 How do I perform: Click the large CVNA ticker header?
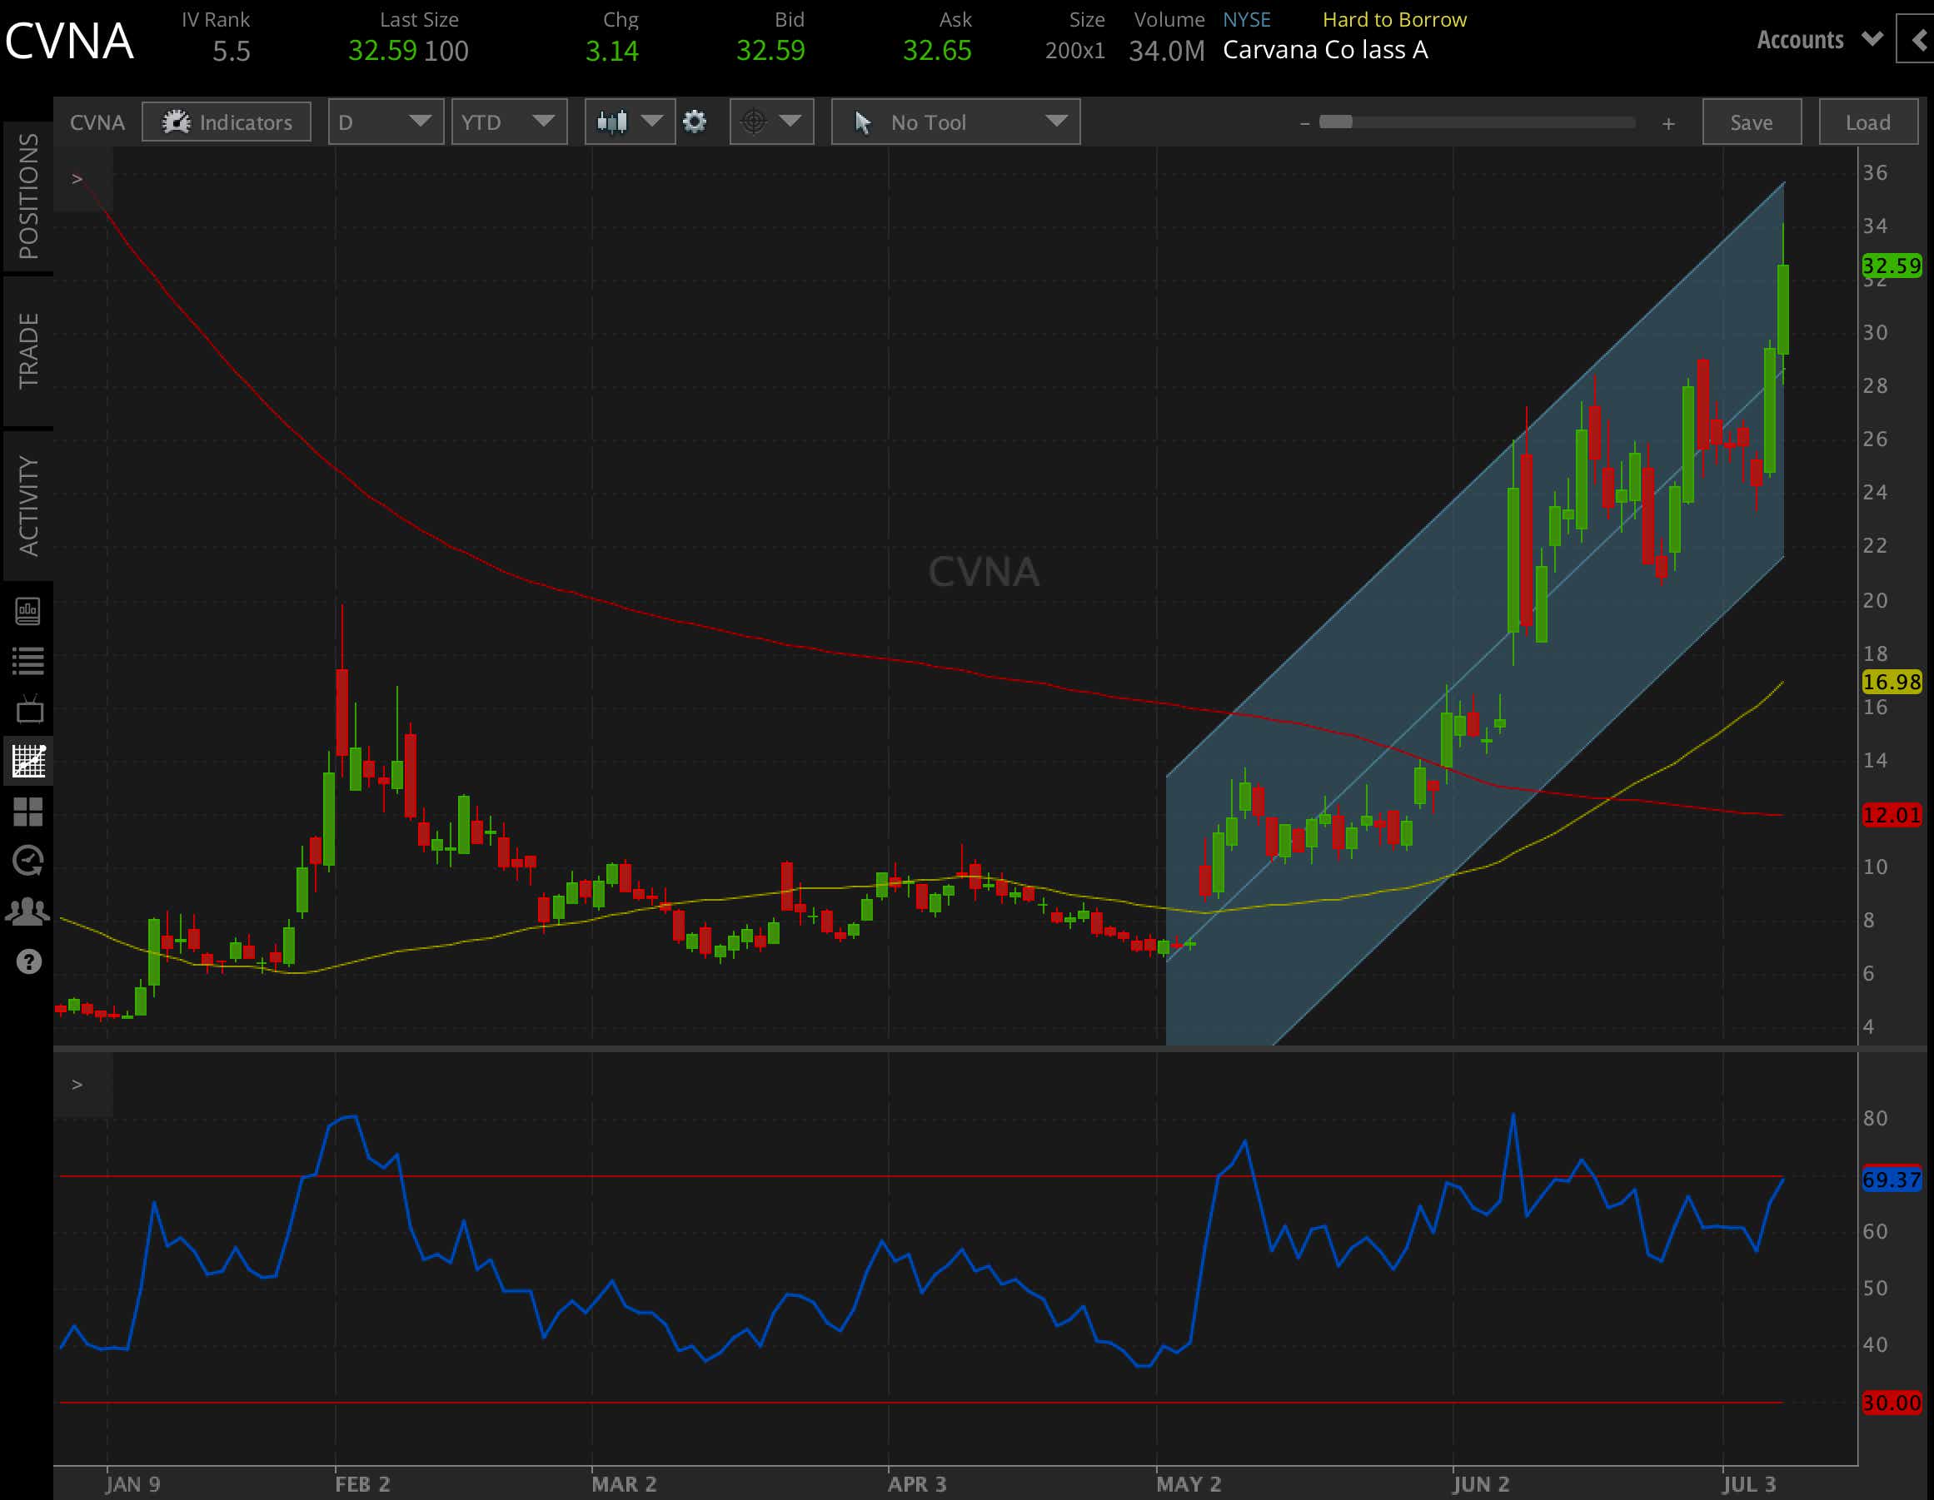69,41
